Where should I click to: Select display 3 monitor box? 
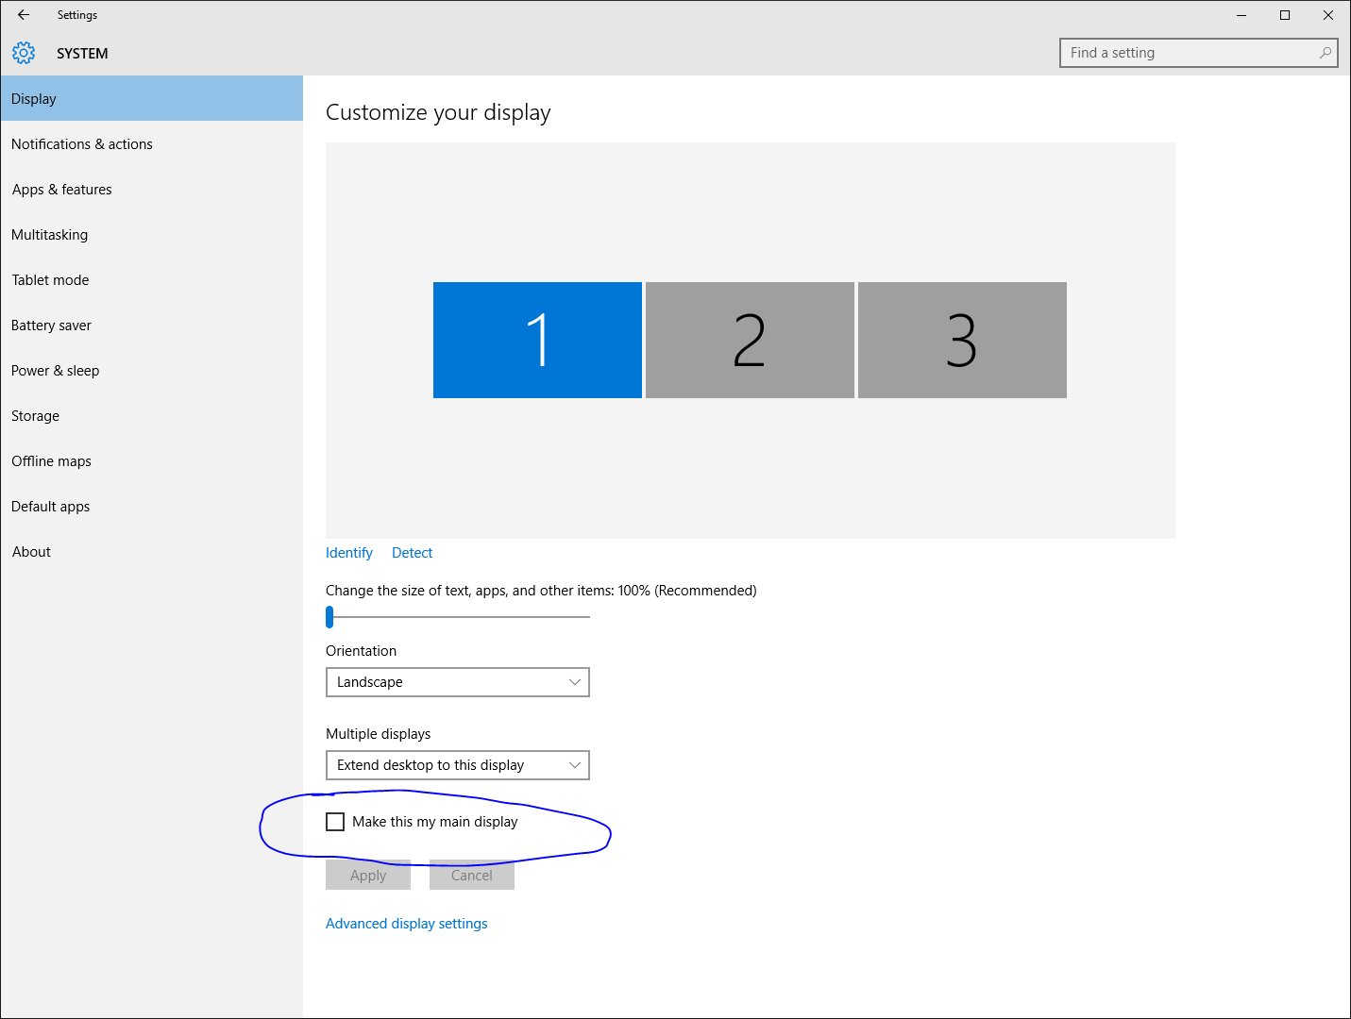coord(962,340)
